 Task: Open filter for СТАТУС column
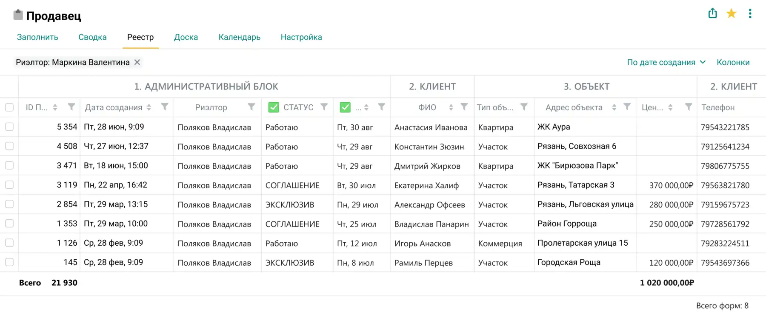point(324,107)
